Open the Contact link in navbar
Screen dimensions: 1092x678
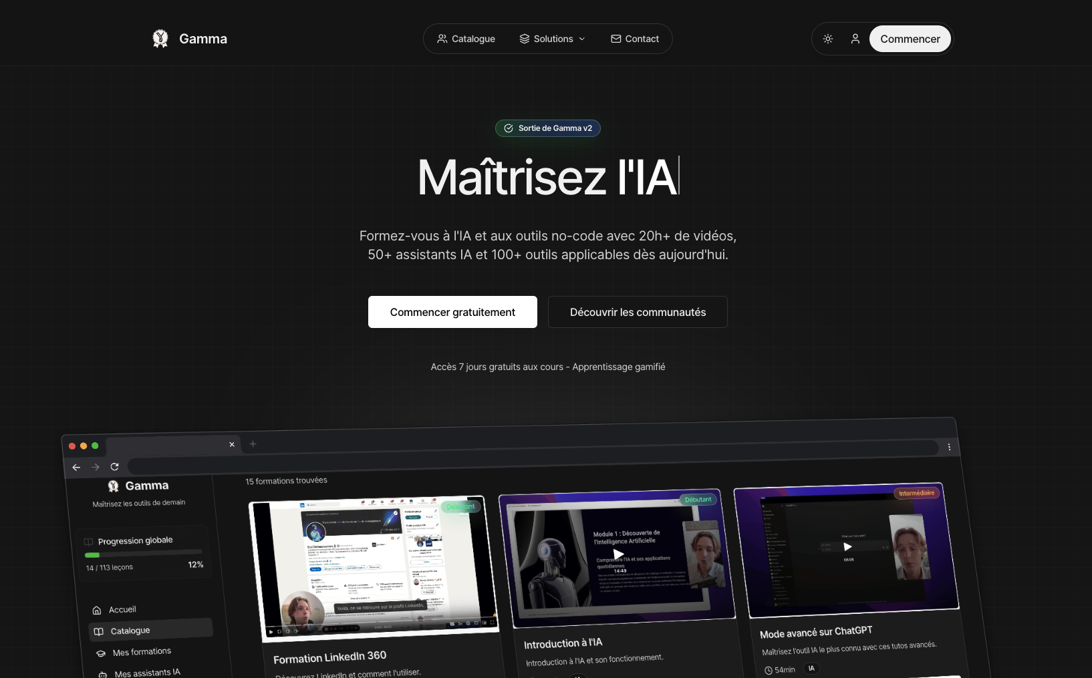[635, 39]
